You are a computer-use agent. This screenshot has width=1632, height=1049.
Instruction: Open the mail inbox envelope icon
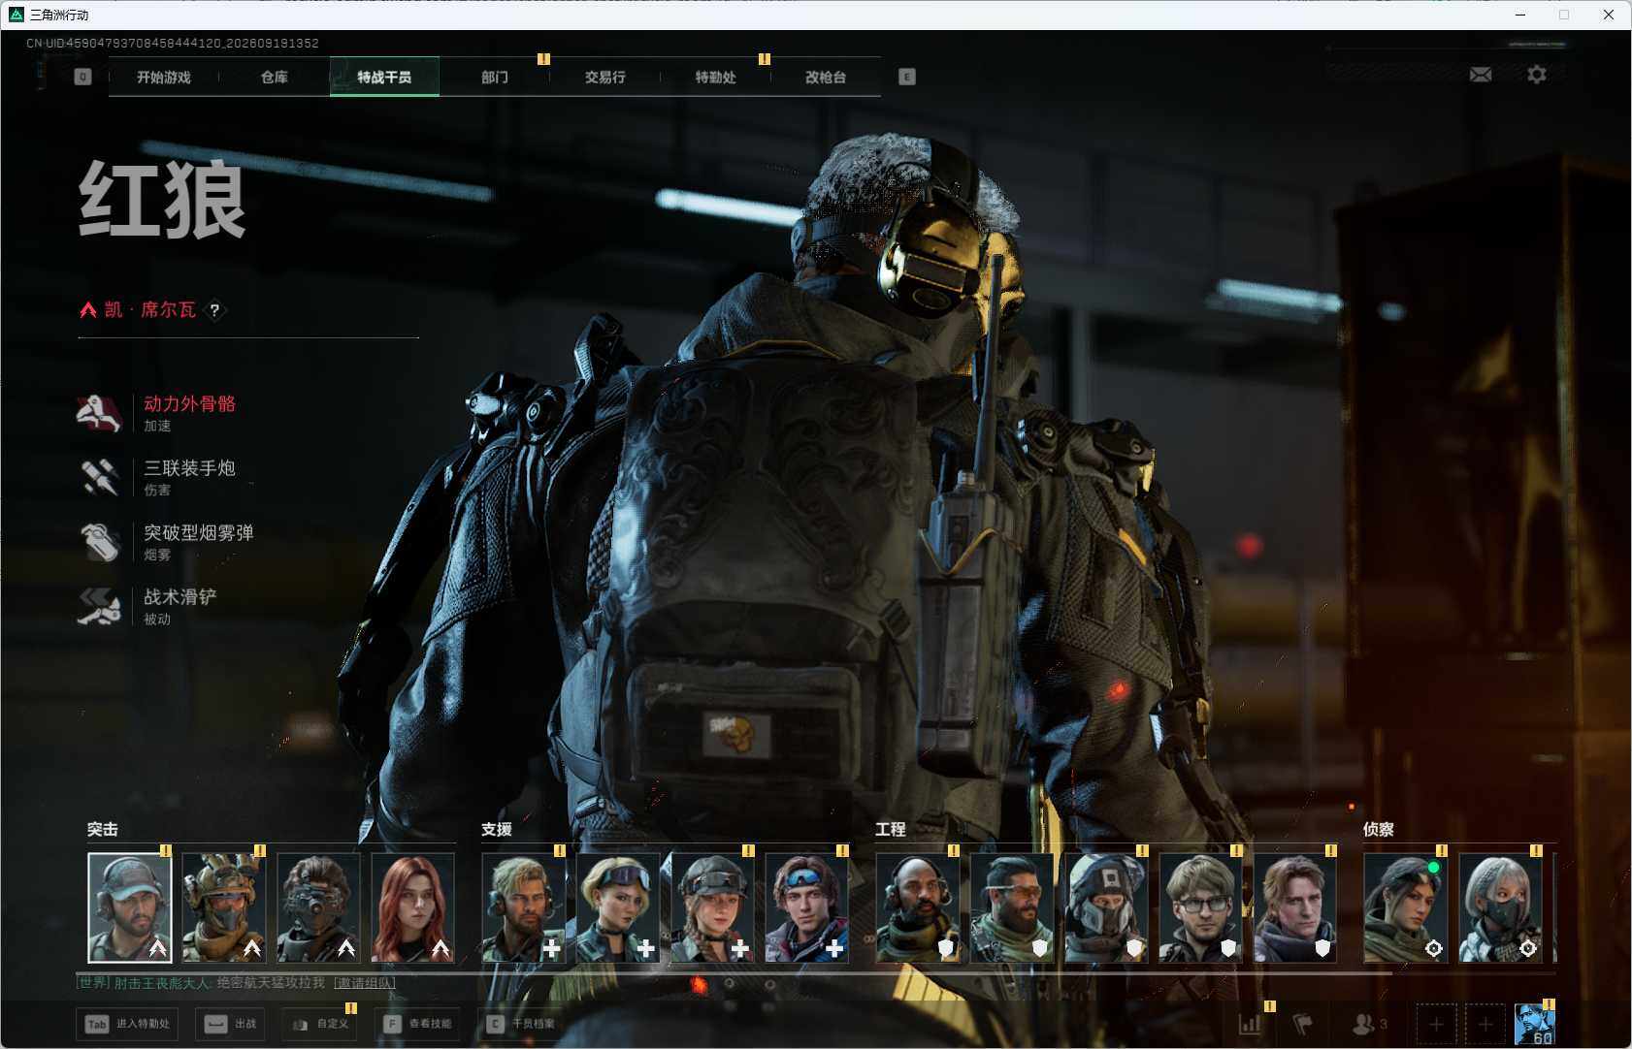(x=1481, y=75)
